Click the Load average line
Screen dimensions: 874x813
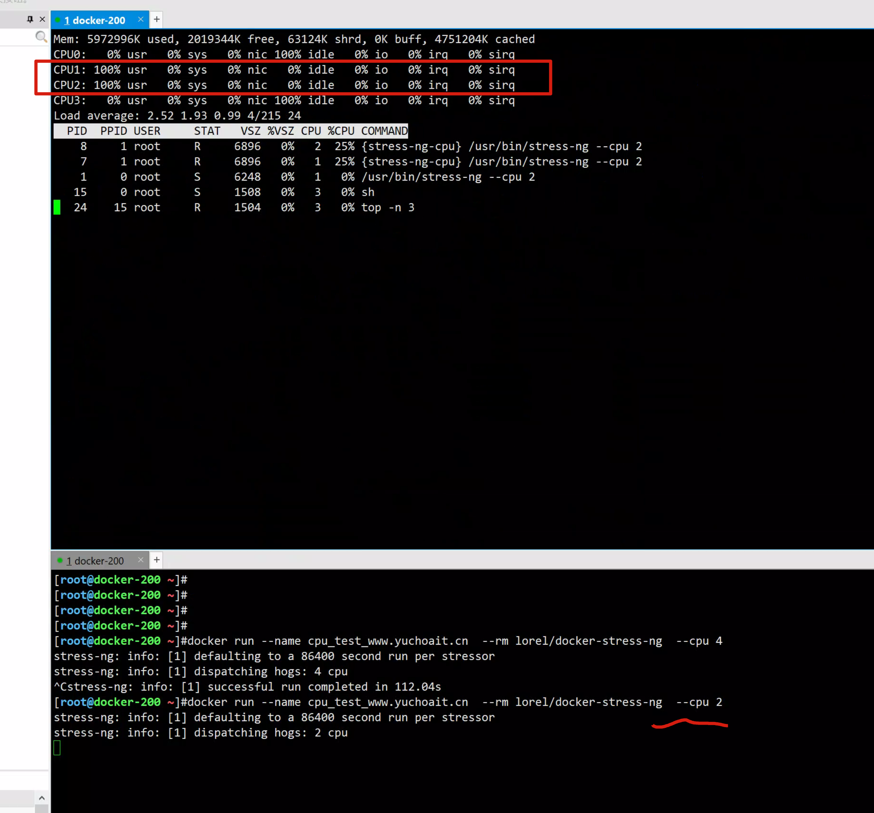pos(177,116)
